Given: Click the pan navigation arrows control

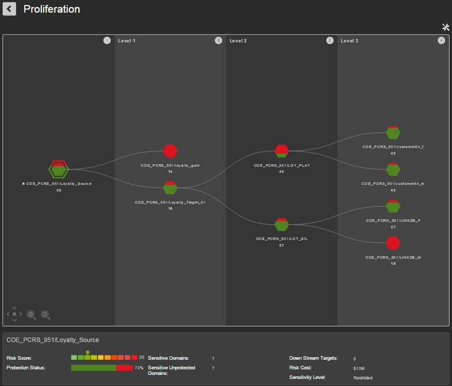Looking at the screenshot, I should tap(14, 314).
